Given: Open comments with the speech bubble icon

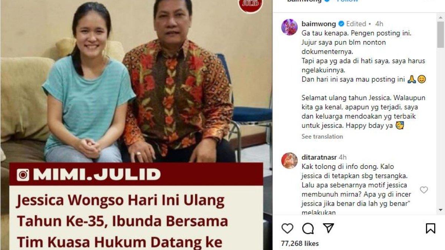Looking at the screenshot, I should [308, 229].
